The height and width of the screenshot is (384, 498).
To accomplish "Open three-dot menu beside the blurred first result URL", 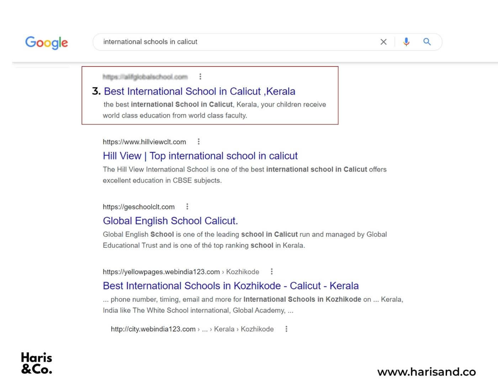I will [200, 76].
